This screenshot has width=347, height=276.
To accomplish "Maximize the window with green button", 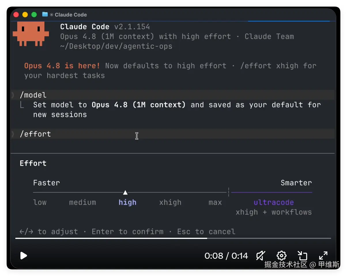I will [34, 15].
